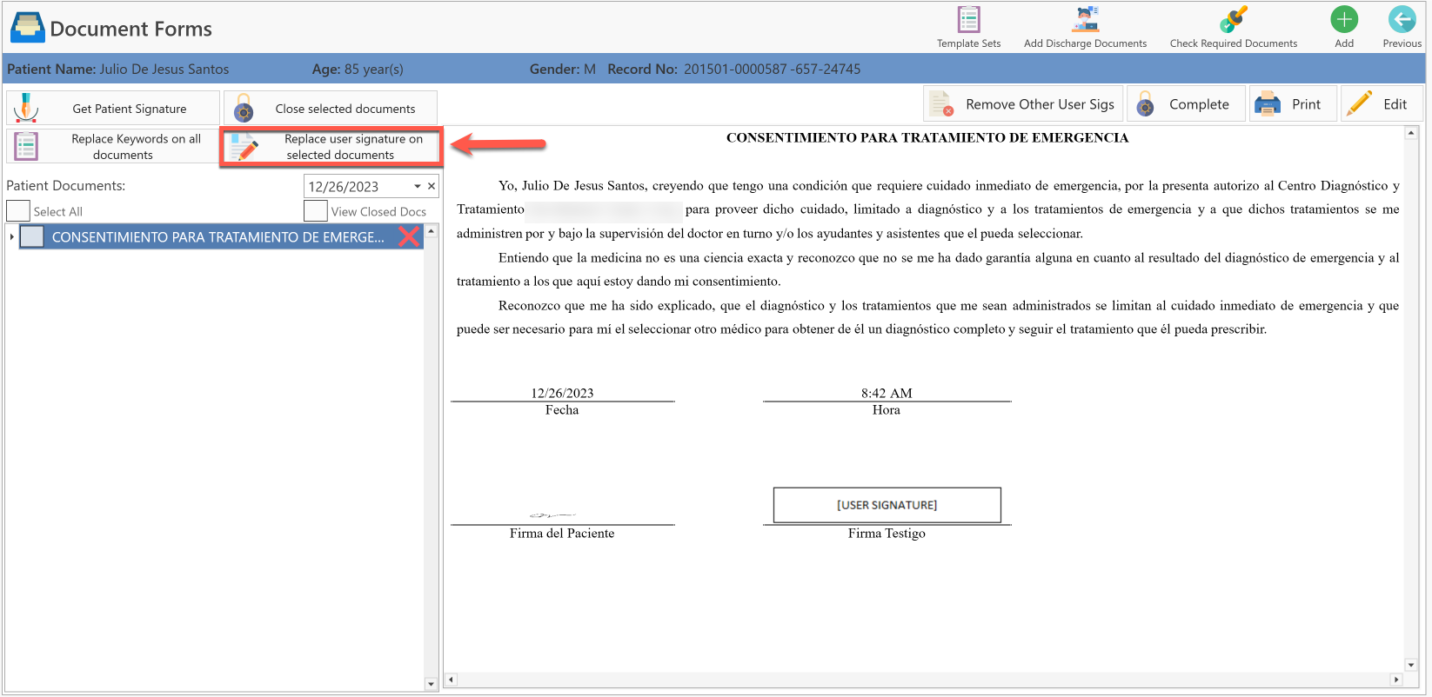Click document list scrollbar down arrow
This screenshot has height=697, width=1432.
click(x=431, y=684)
